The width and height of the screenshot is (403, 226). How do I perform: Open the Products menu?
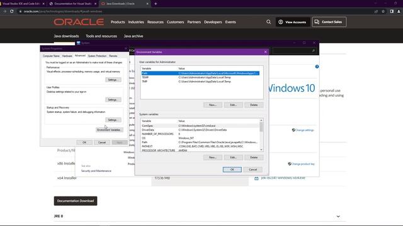click(x=118, y=22)
